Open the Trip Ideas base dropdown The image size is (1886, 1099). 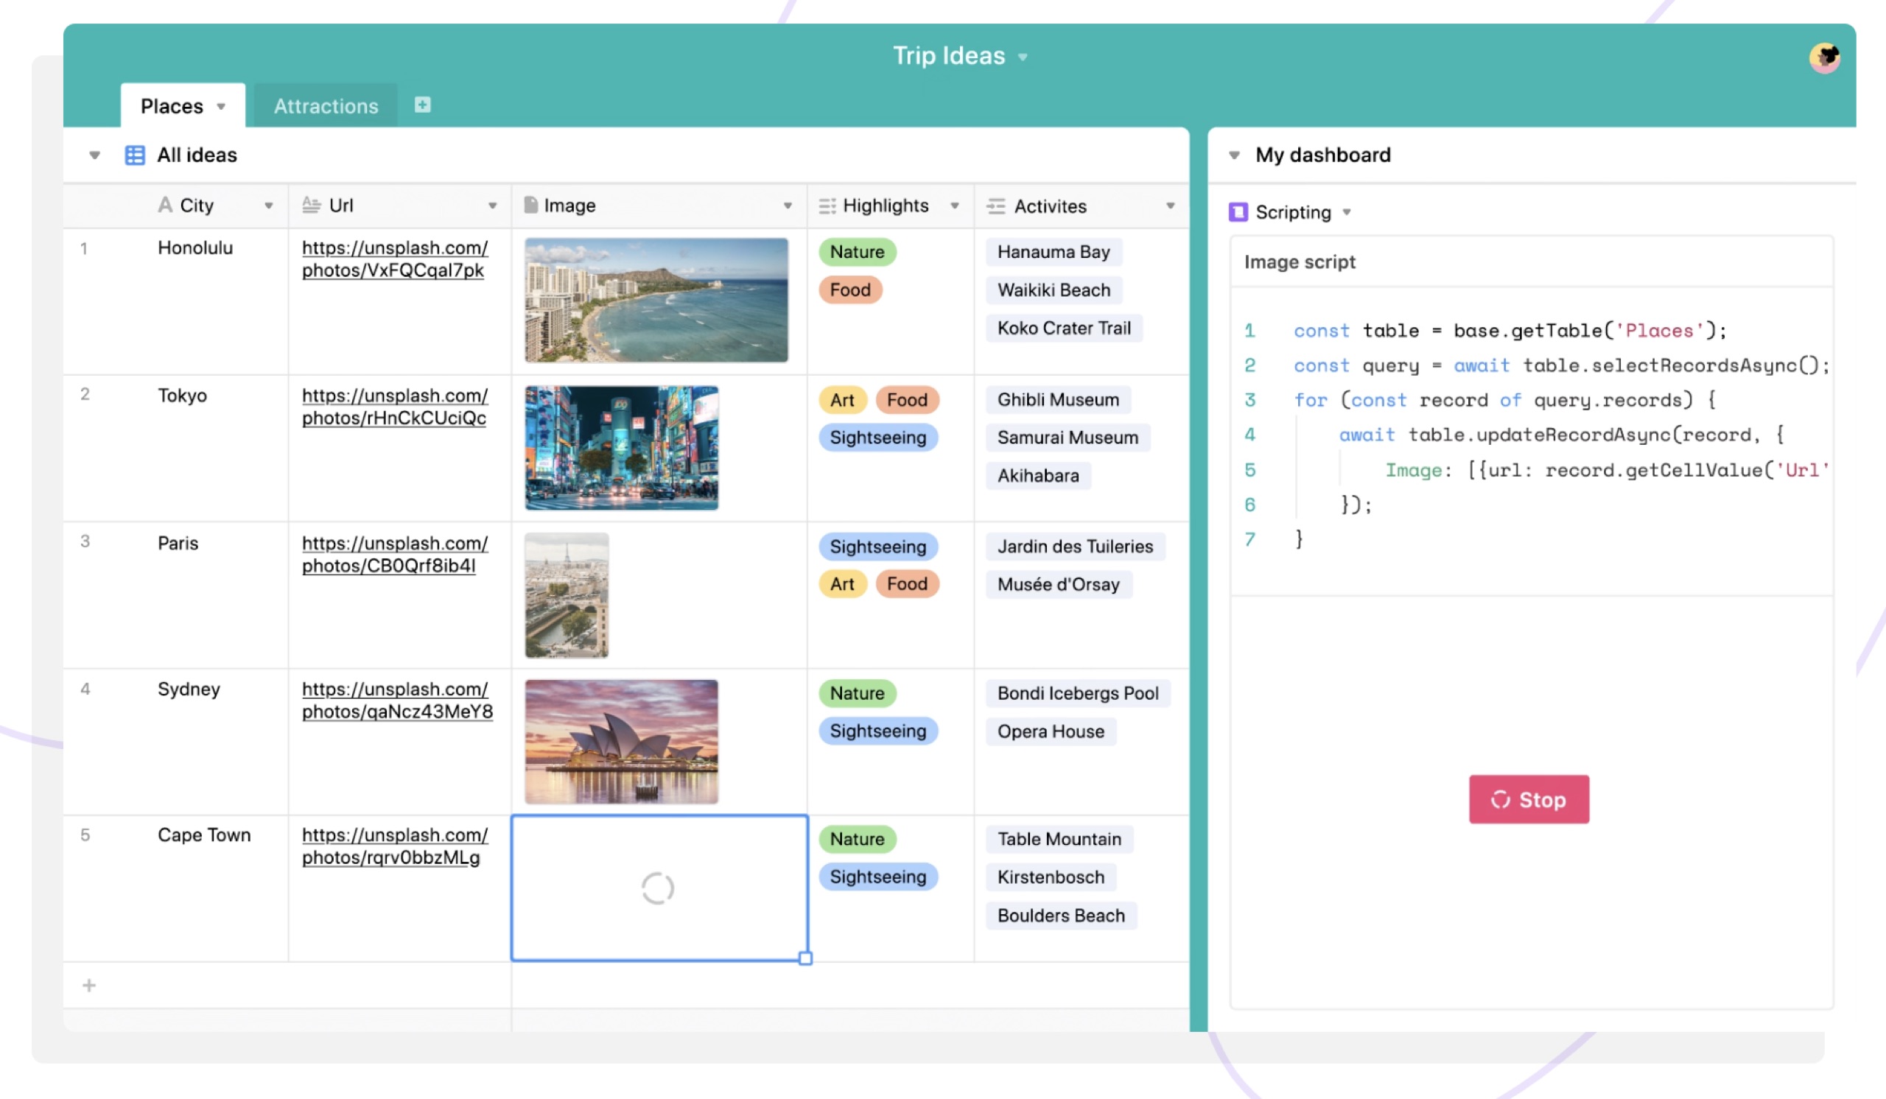point(1023,57)
